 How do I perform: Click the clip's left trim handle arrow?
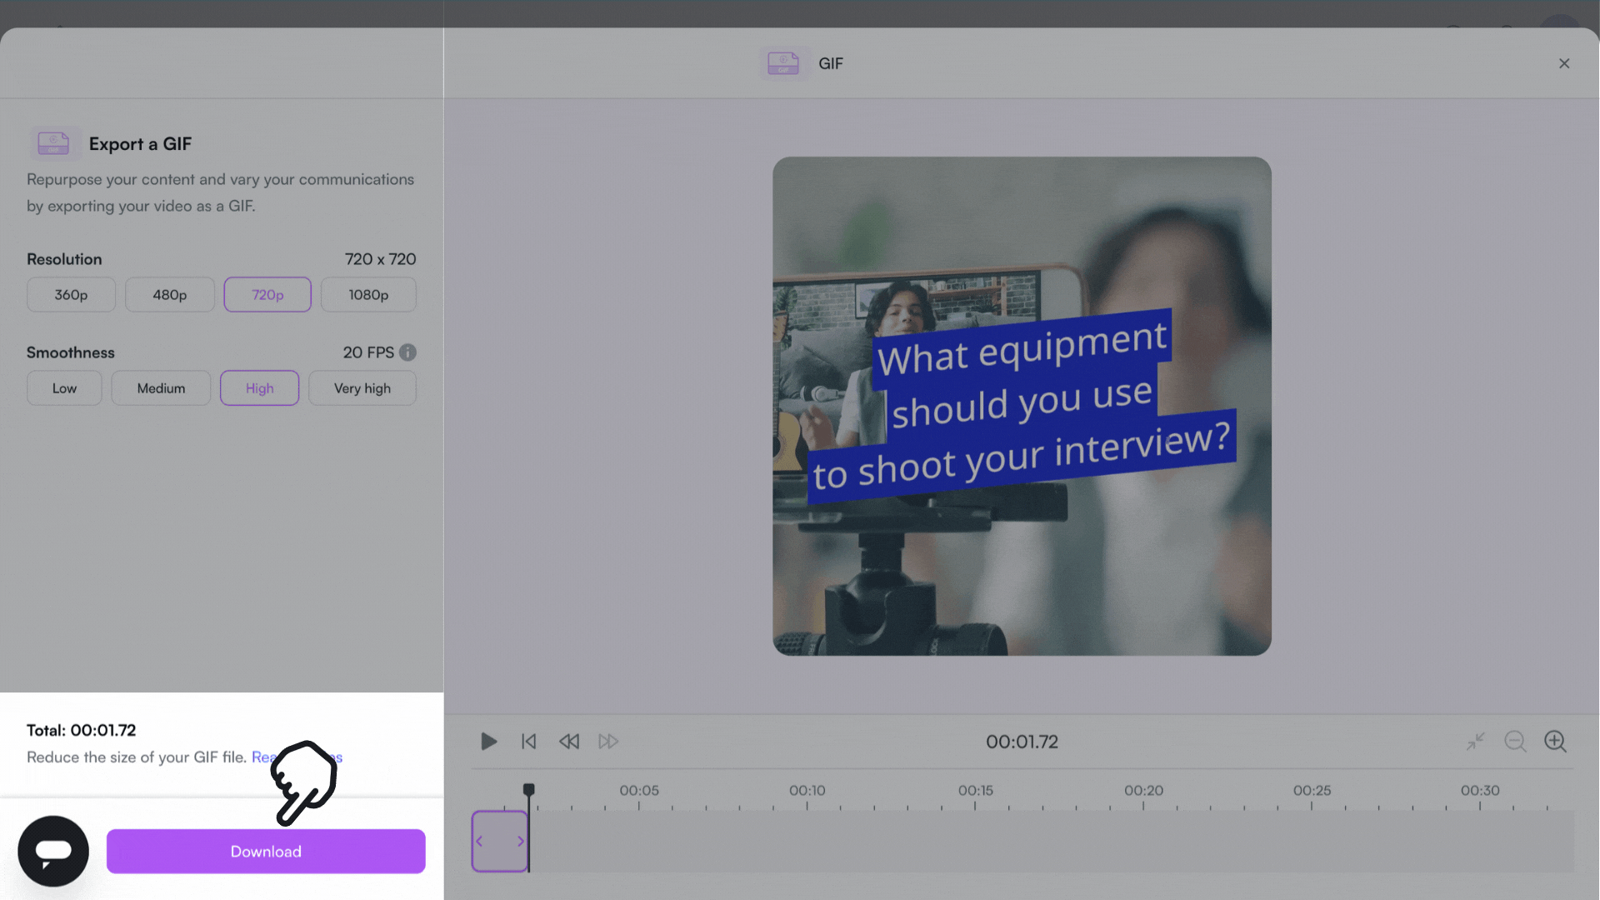479,842
